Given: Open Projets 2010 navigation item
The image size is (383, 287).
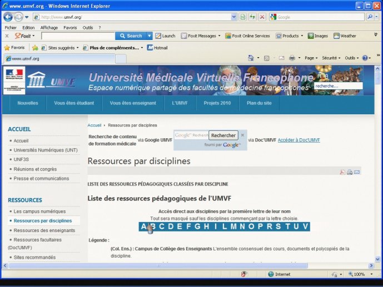Looking at the screenshot, I should click(x=217, y=103).
